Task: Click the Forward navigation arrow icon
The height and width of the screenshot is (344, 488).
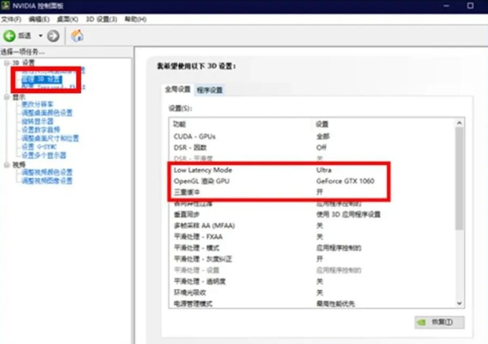Action: [x=53, y=36]
